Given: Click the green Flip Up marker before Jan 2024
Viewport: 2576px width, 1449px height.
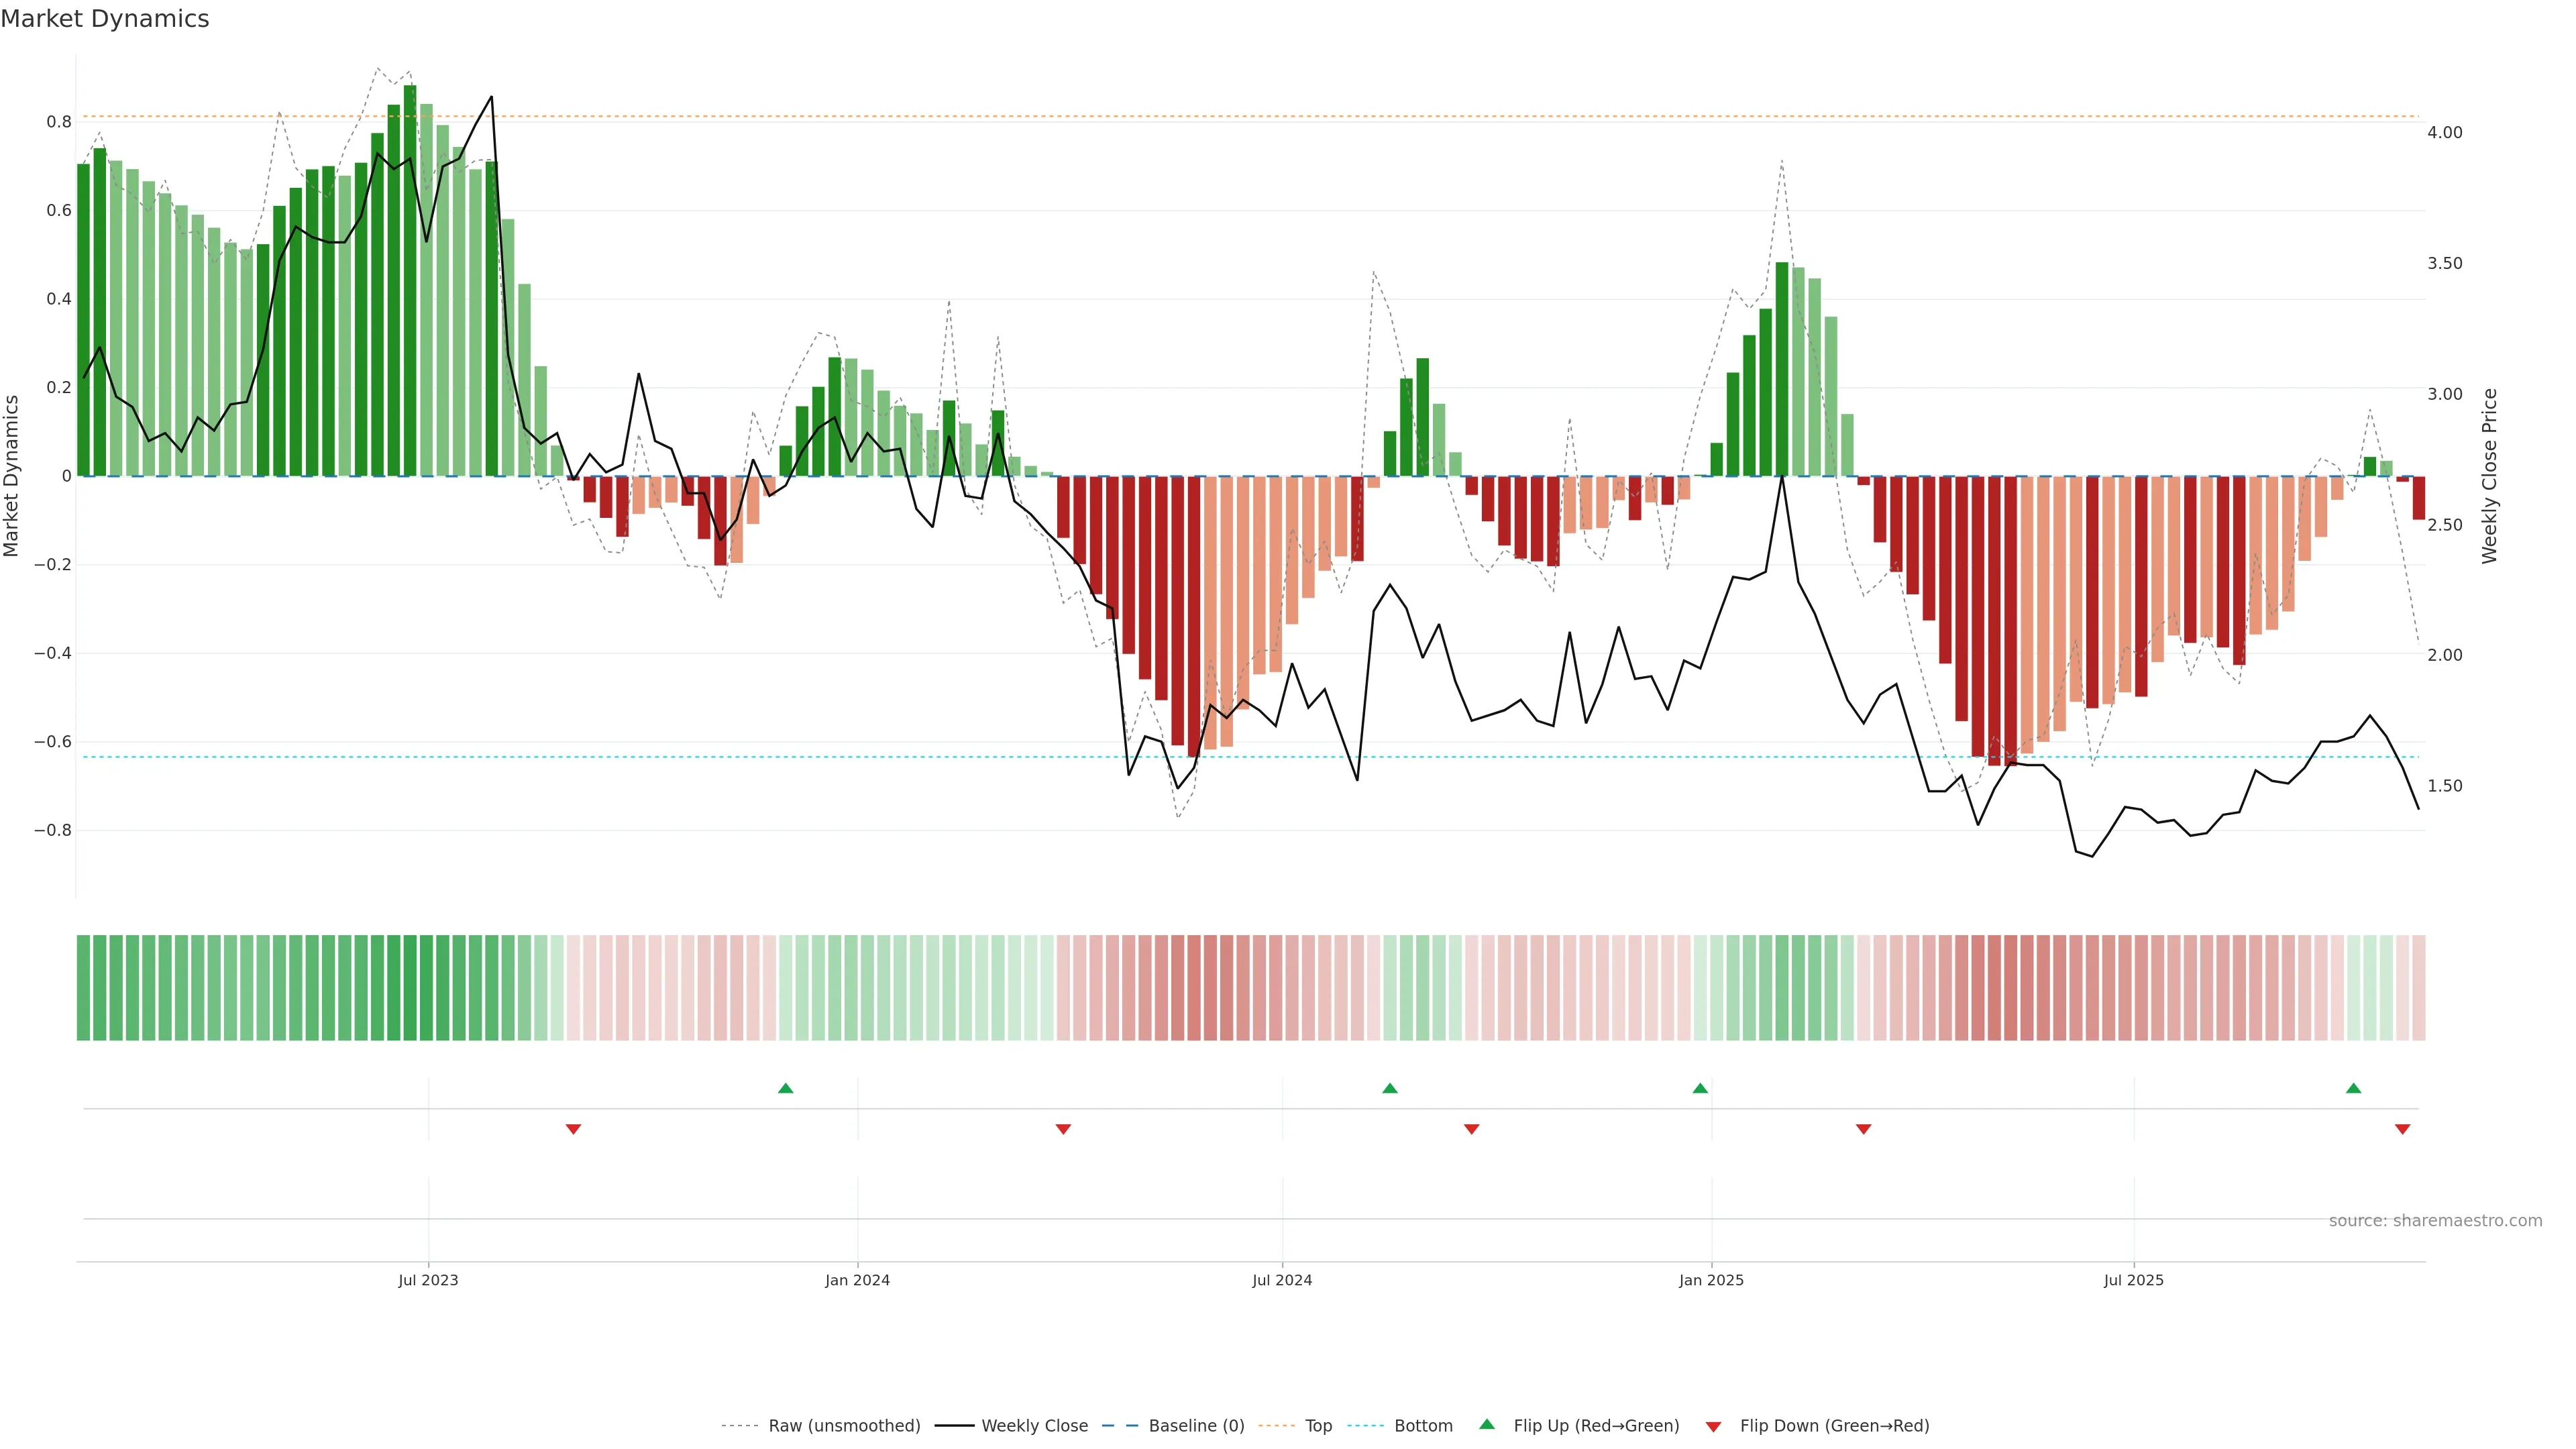Looking at the screenshot, I should pos(785,1088).
